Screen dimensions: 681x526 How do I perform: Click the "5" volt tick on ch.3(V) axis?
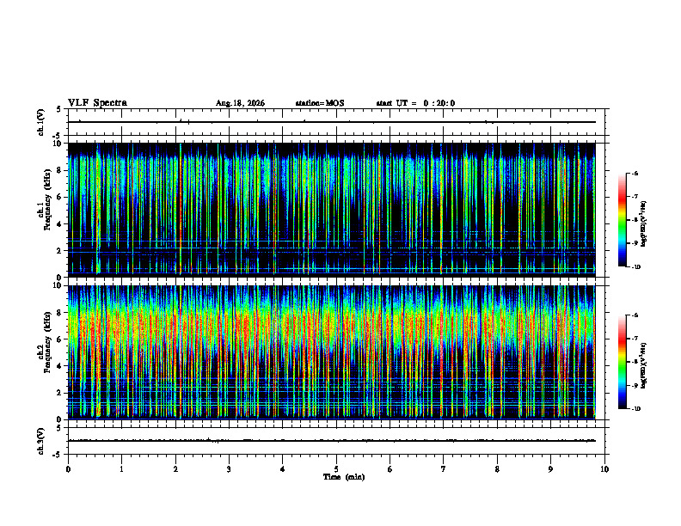point(59,428)
